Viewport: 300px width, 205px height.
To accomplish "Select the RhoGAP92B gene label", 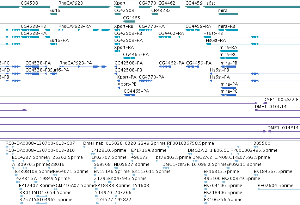I will coord(71,3).
